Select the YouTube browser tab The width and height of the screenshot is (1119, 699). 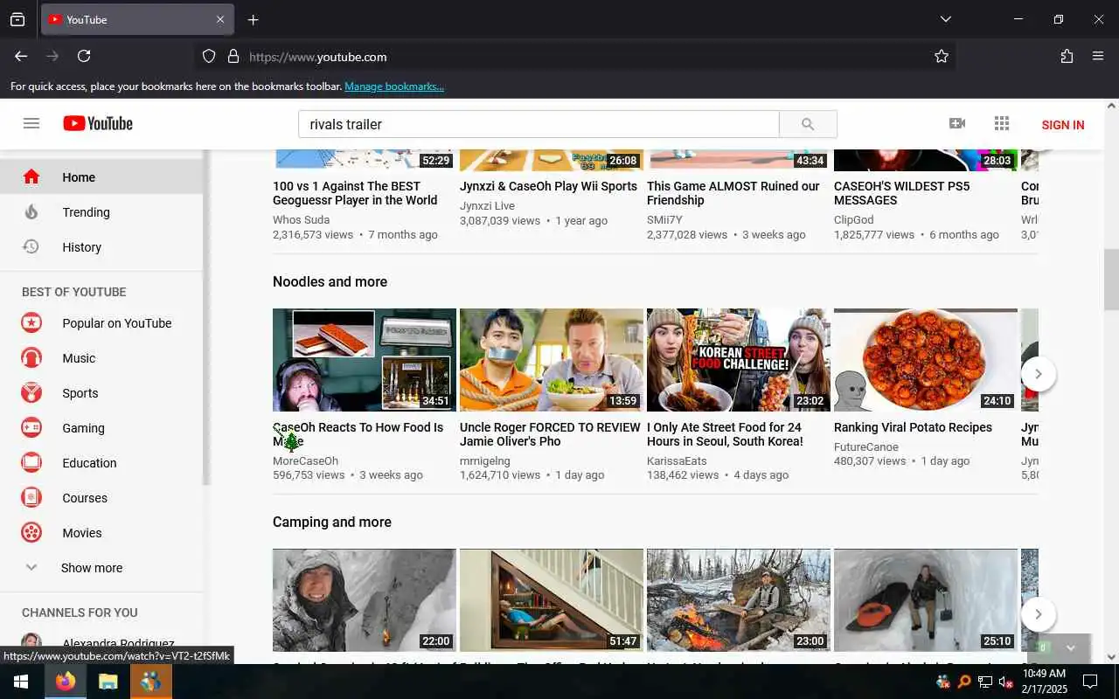pyautogui.click(x=137, y=19)
